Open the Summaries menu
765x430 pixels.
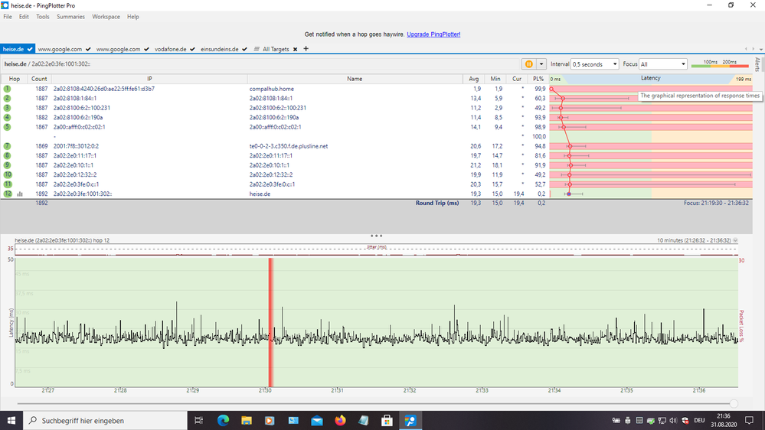tap(70, 16)
